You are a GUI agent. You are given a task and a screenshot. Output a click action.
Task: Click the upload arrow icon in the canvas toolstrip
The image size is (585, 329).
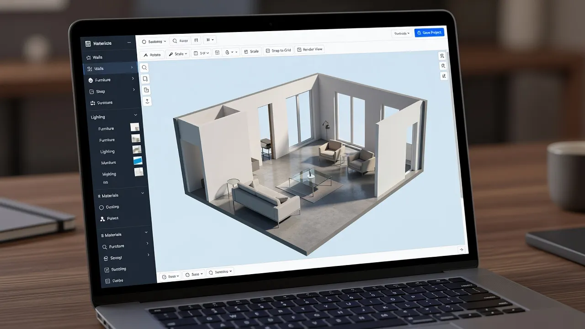click(x=147, y=101)
